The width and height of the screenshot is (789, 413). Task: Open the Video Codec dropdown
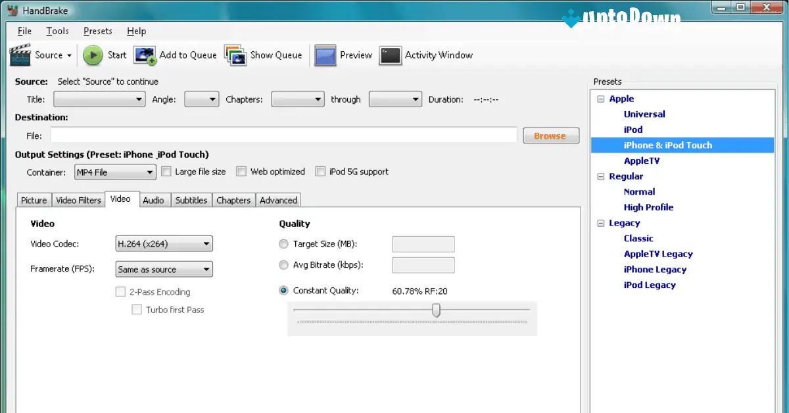[206, 243]
